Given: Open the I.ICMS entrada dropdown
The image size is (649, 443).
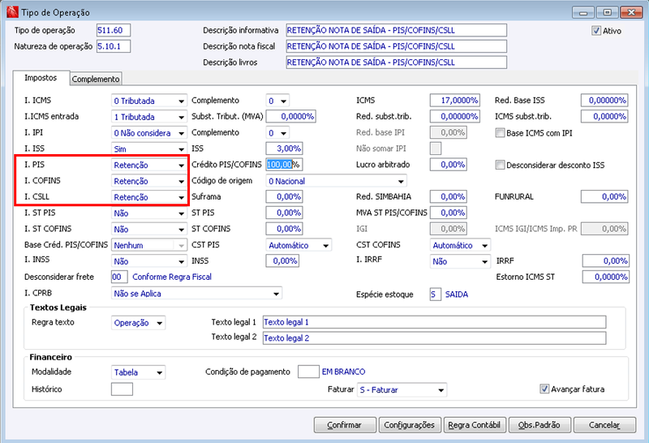Looking at the screenshot, I should [x=148, y=117].
